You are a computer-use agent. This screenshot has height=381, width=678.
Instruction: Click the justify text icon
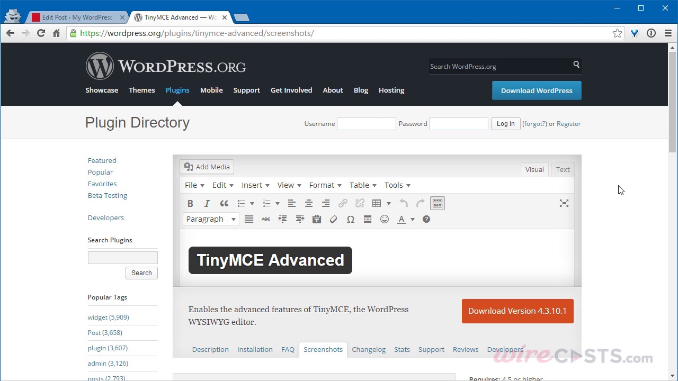click(249, 219)
